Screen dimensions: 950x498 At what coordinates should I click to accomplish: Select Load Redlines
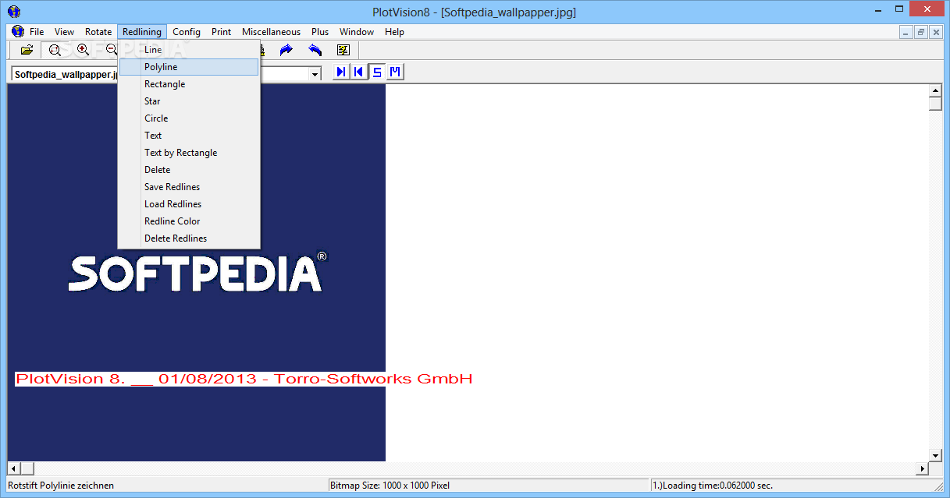[x=189, y=204]
